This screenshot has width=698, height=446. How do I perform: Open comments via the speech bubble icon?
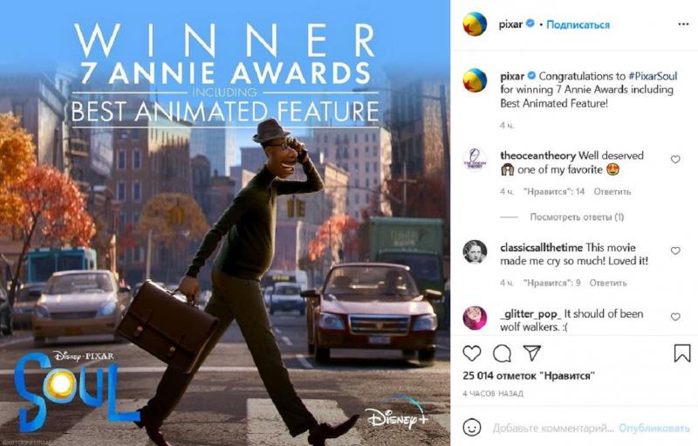502,353
